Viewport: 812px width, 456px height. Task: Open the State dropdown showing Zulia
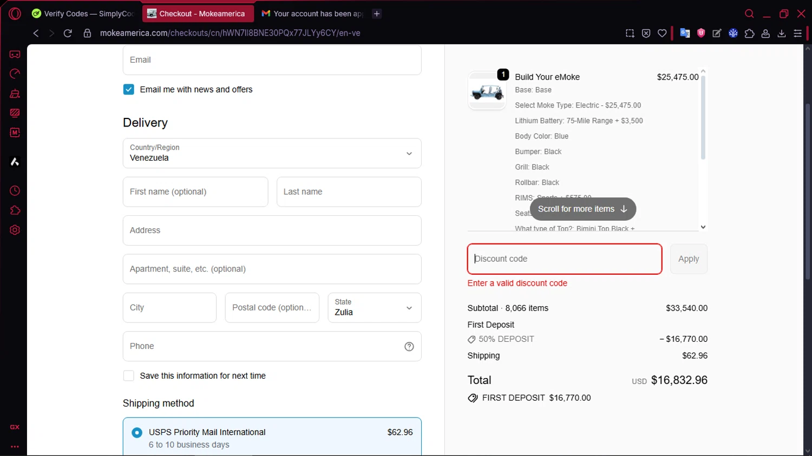point(375,307)
